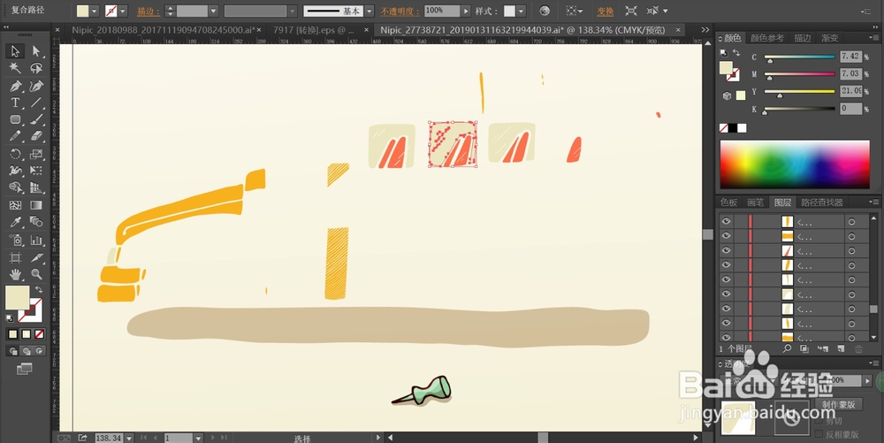Select the Shape Builder tool
The height and width of the screenshot is (443, 884).
click(15, 187)
